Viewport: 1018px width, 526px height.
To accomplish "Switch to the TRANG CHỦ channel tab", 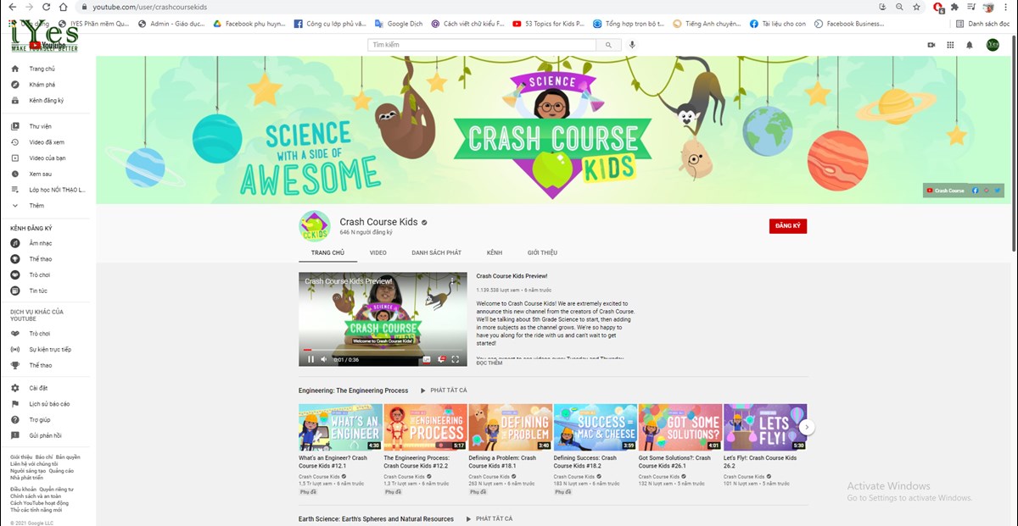I will click(x=327, y=252).
